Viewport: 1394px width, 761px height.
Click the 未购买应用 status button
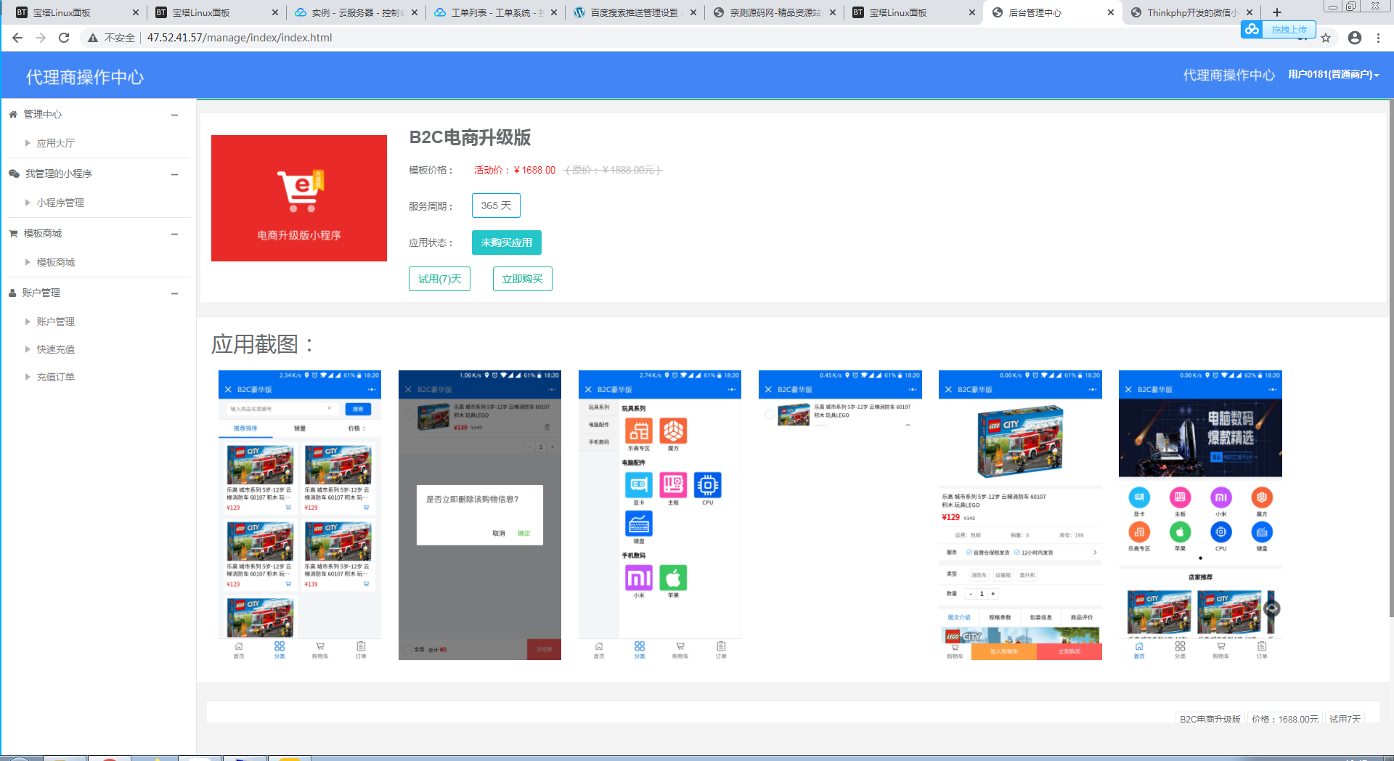[507, 243]
